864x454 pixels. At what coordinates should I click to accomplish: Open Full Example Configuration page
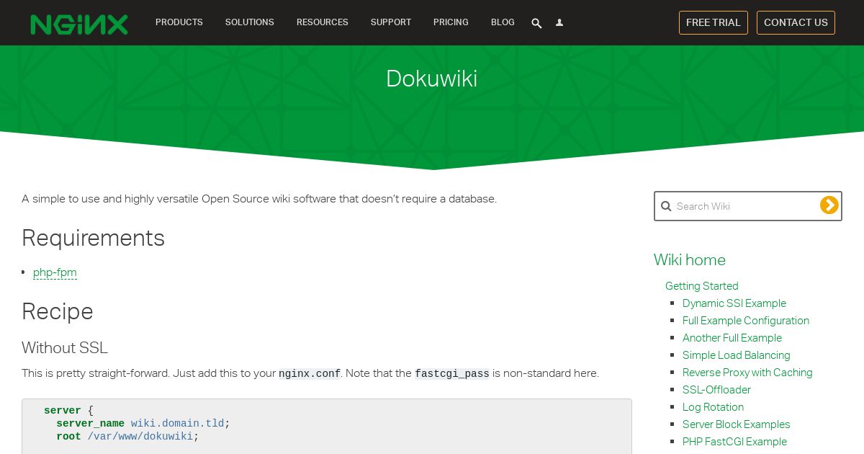(x=746, y=321)
